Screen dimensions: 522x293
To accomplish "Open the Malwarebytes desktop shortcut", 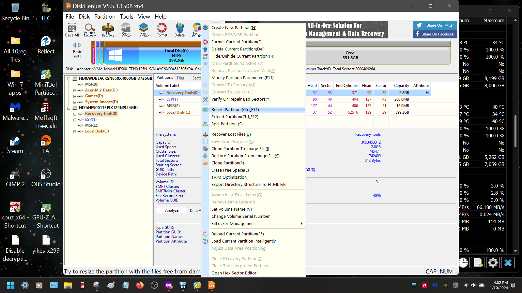I will pyautogui.click(x=15, y=111).
